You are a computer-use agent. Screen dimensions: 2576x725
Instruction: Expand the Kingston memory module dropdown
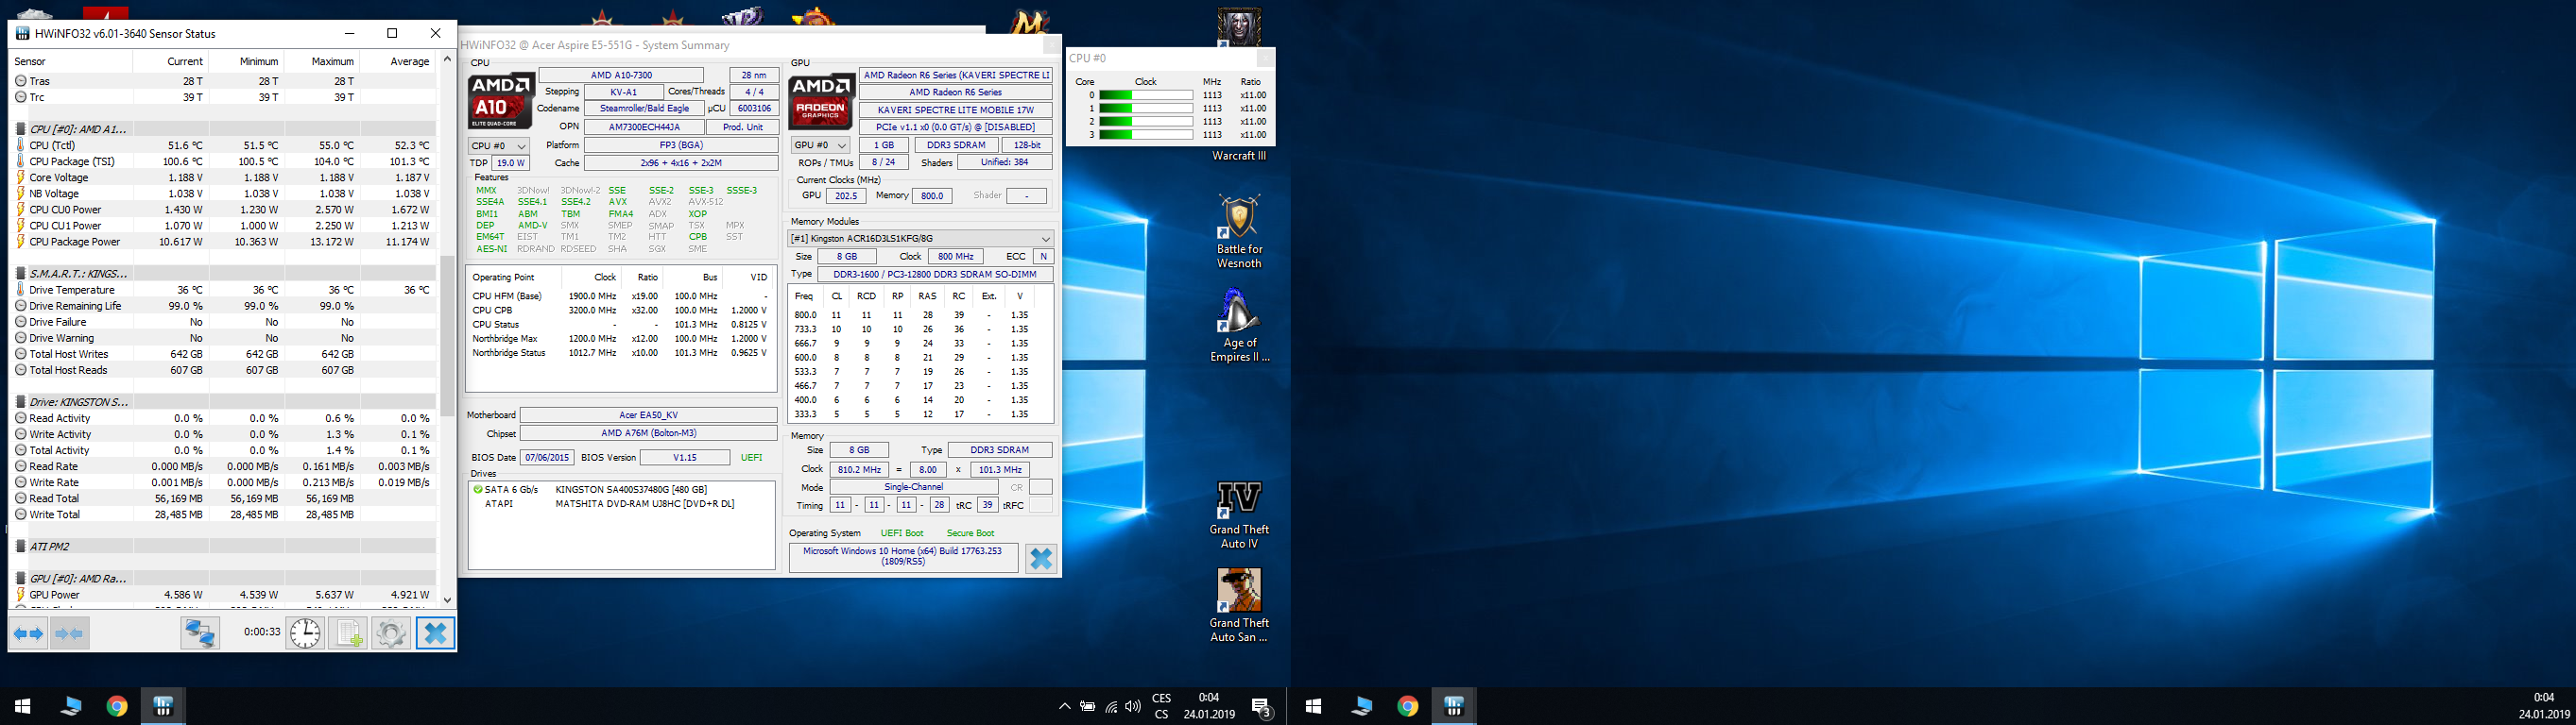point(920,239)
